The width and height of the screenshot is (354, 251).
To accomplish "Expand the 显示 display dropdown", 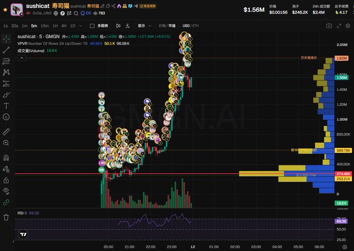I will pyautogui.click(x=145, y=26).
